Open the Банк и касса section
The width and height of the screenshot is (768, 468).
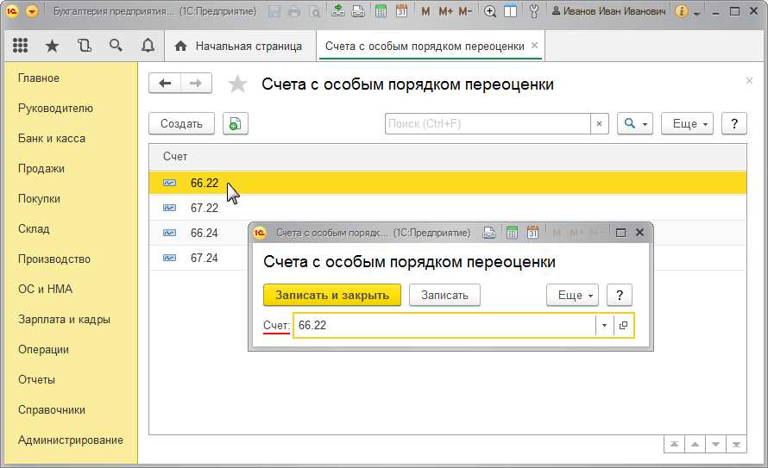[x=52, y=138]
